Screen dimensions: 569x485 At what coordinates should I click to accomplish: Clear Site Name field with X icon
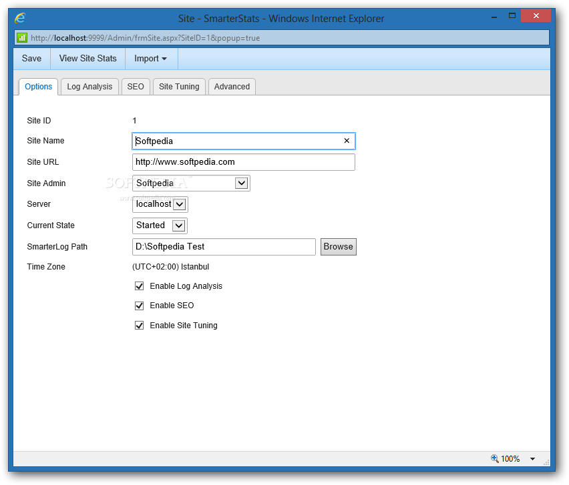click(347, 141)
